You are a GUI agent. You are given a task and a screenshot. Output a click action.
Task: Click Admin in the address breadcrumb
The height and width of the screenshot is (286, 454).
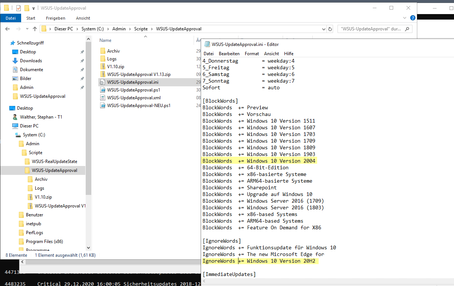tap(119, 29)
